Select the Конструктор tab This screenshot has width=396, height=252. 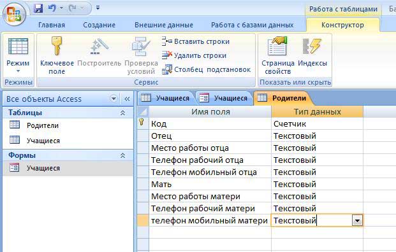click(342, 25)
